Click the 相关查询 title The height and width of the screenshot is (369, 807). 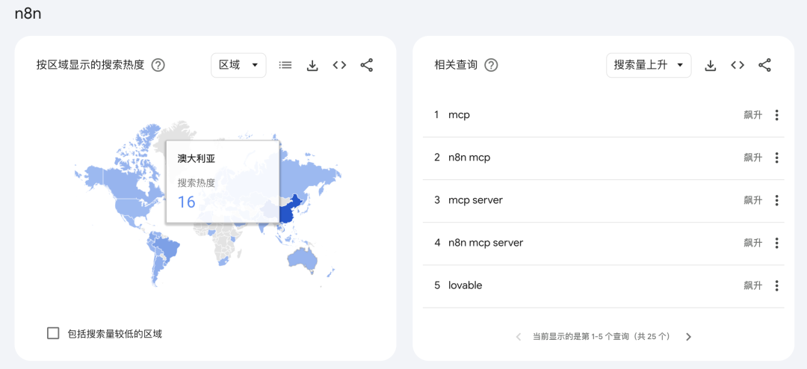pos(456,66)
